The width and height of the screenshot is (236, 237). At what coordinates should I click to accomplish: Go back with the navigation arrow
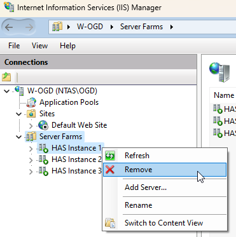[x=9, y=27]
